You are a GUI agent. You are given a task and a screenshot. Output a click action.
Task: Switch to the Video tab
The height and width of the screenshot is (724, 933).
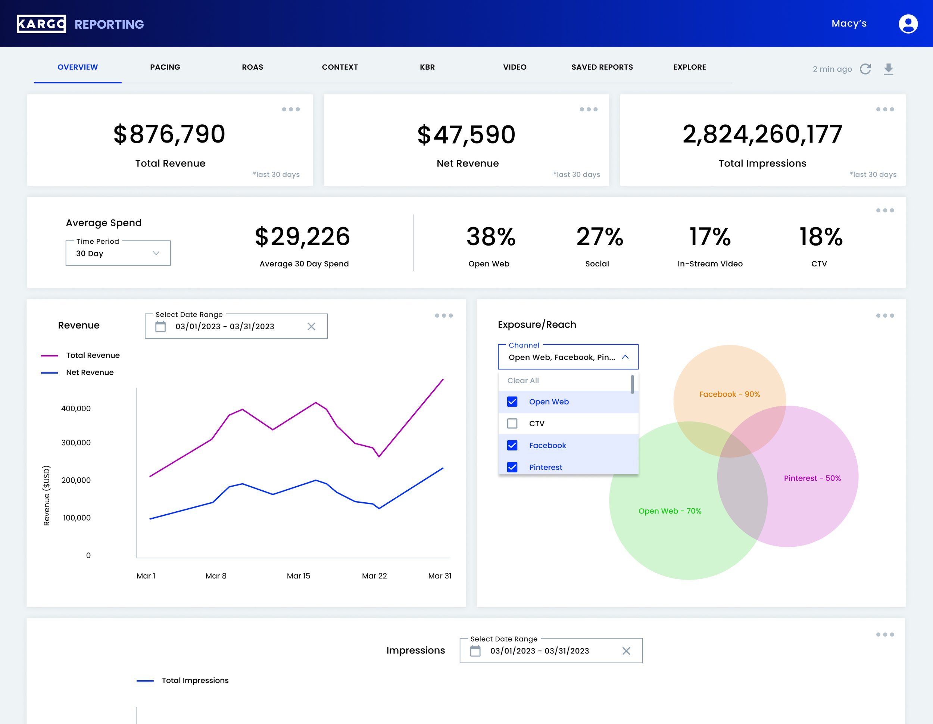pos(515,67)
